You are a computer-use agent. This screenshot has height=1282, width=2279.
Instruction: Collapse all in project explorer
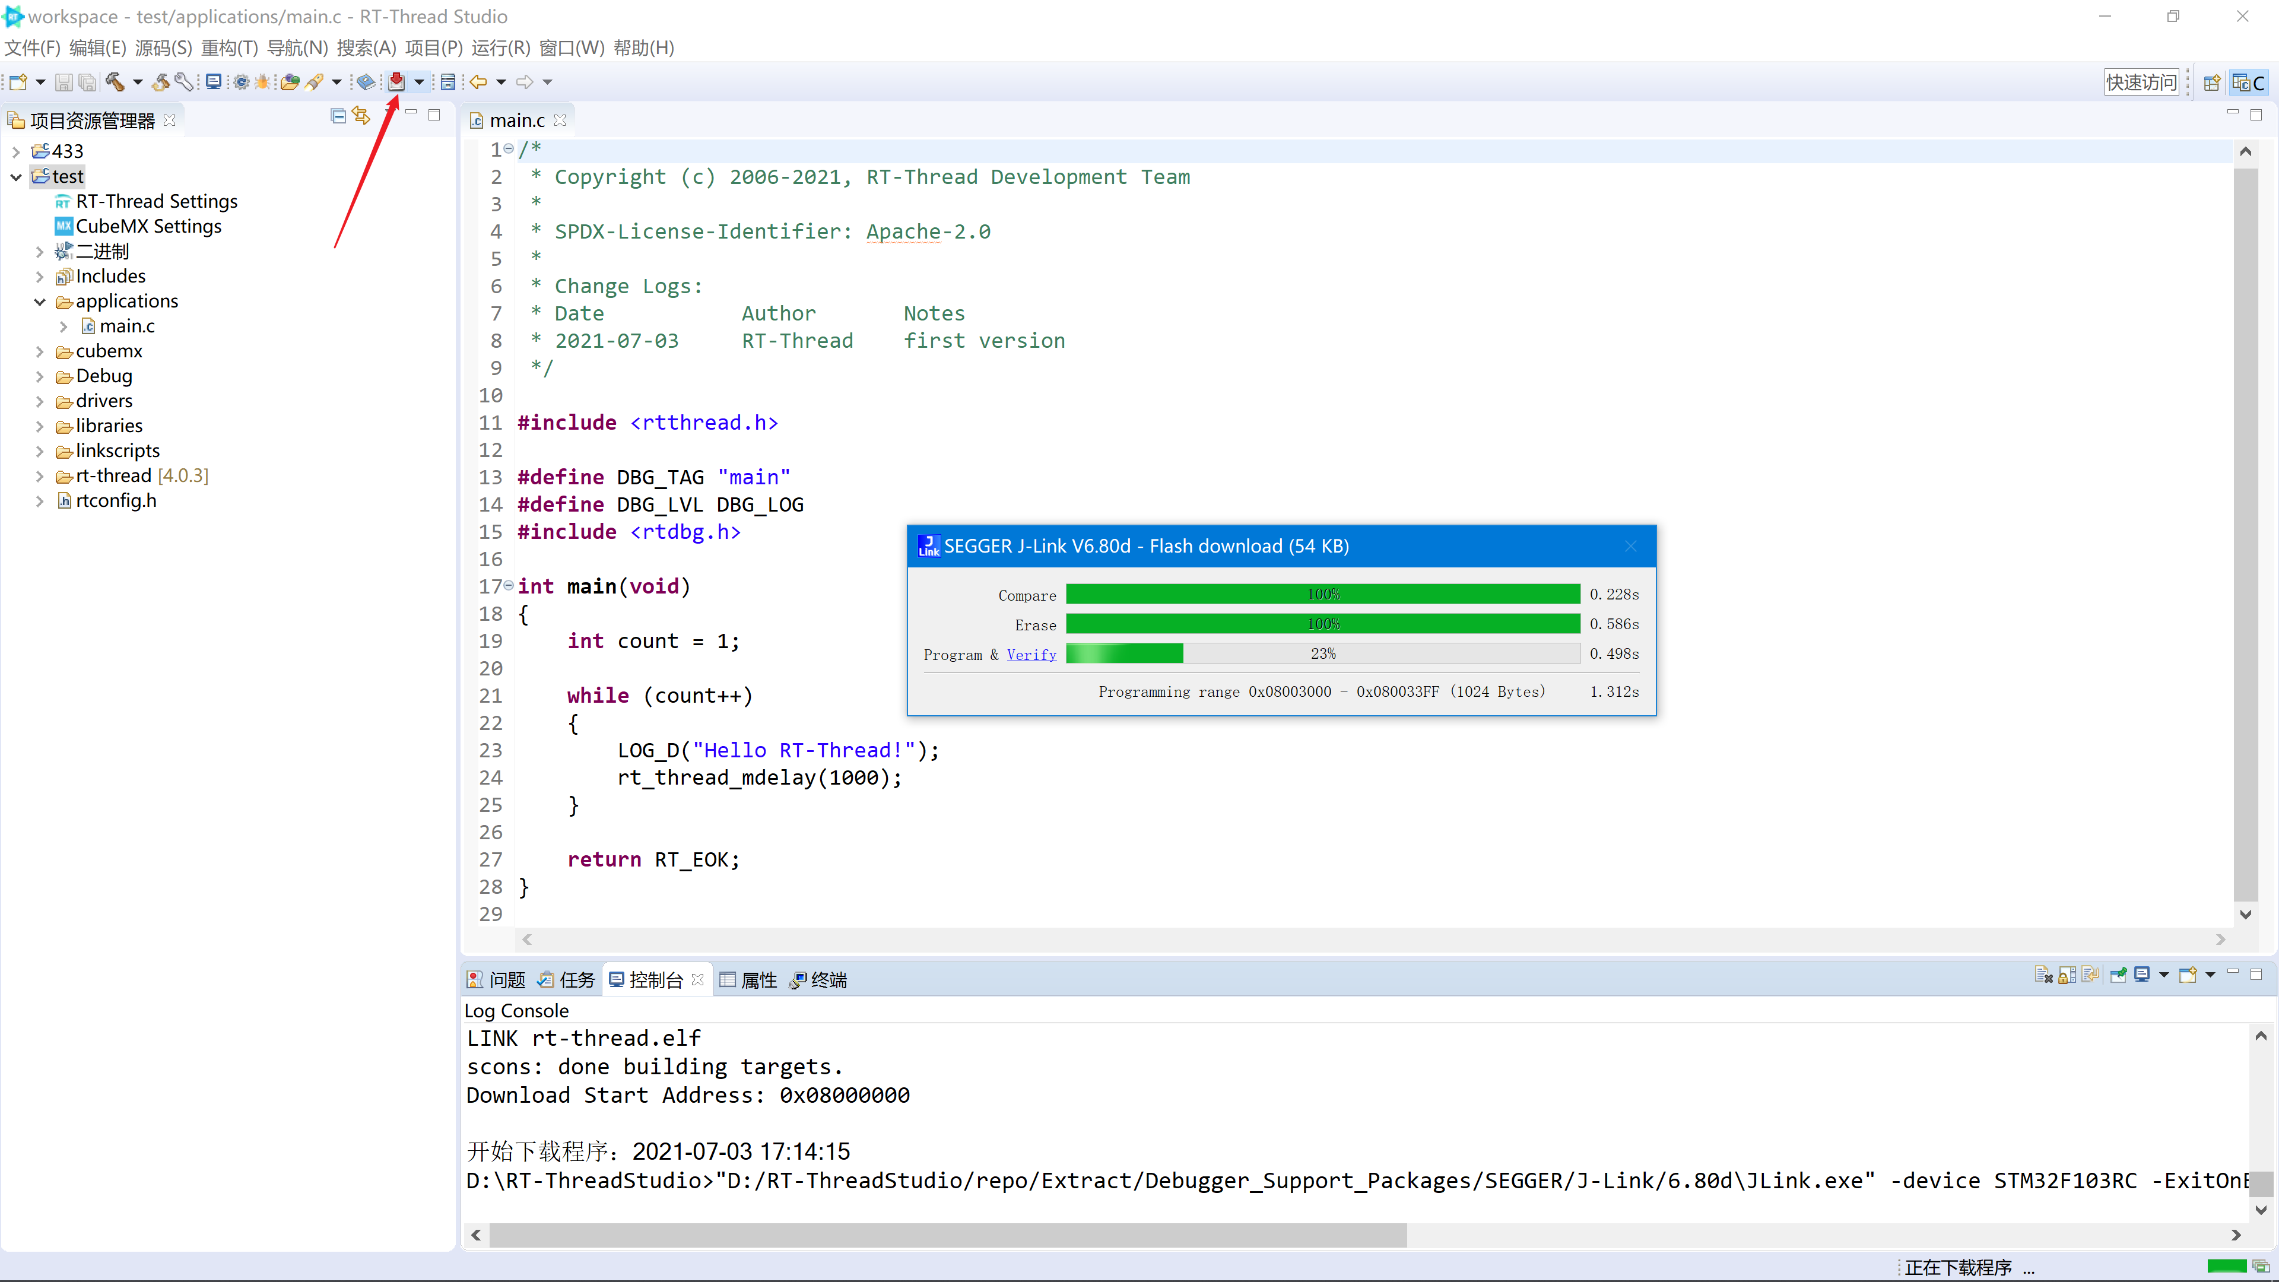click(338, 116)
